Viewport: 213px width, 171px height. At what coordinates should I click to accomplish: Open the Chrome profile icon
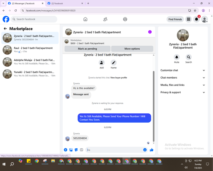tap(203, 11)
